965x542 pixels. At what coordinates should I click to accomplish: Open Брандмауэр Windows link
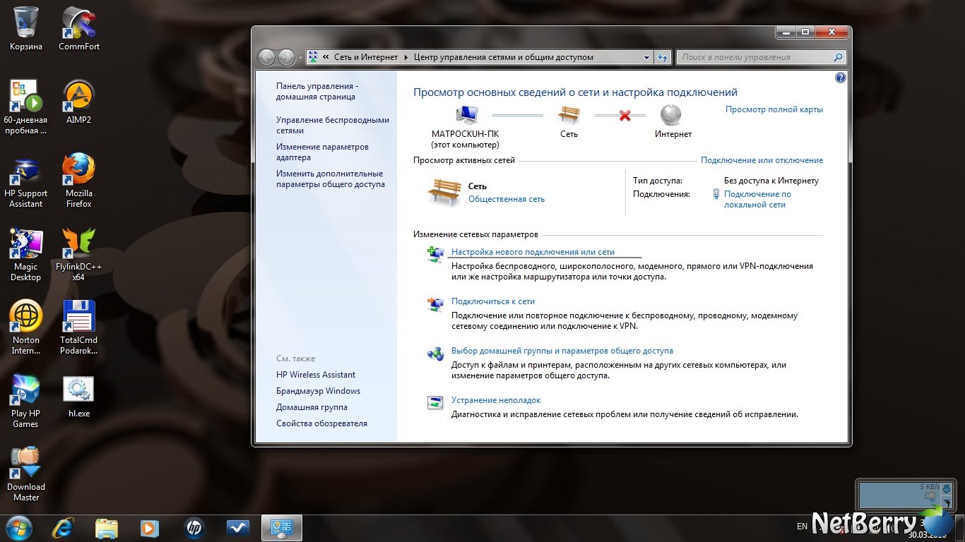coord(318,391)
